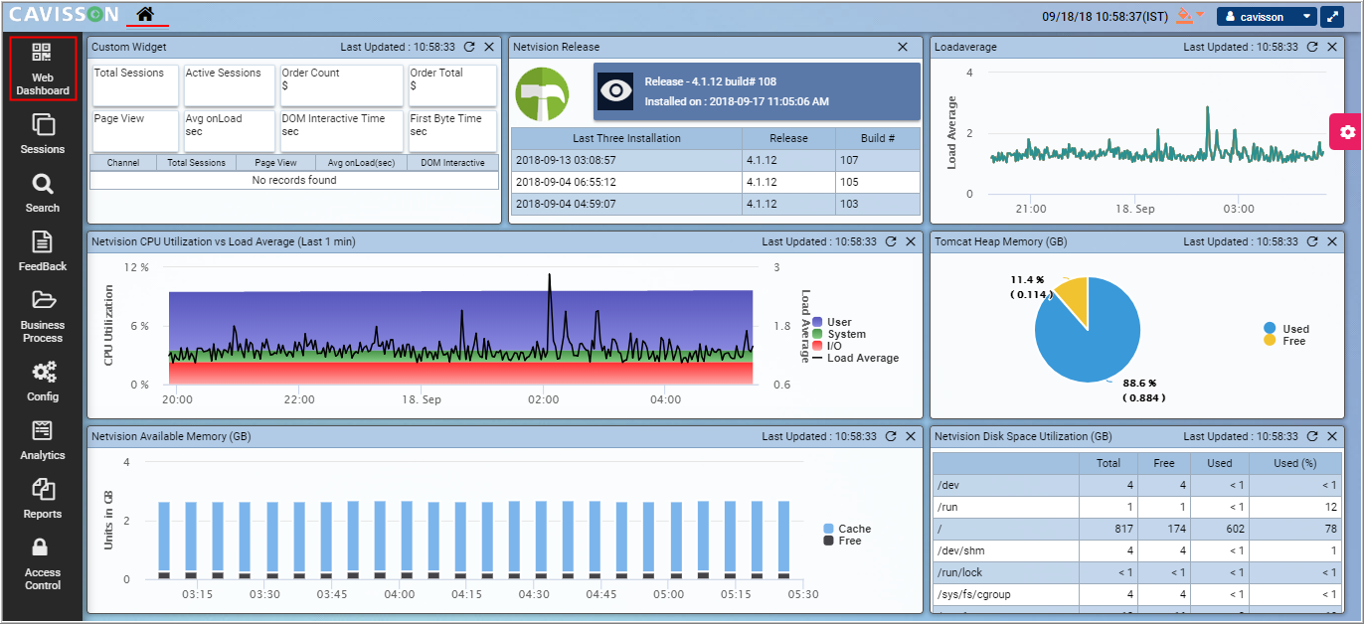Open Config from the sidebar
The width and height of the screenshot is (1364, 624).
point(43,382)
